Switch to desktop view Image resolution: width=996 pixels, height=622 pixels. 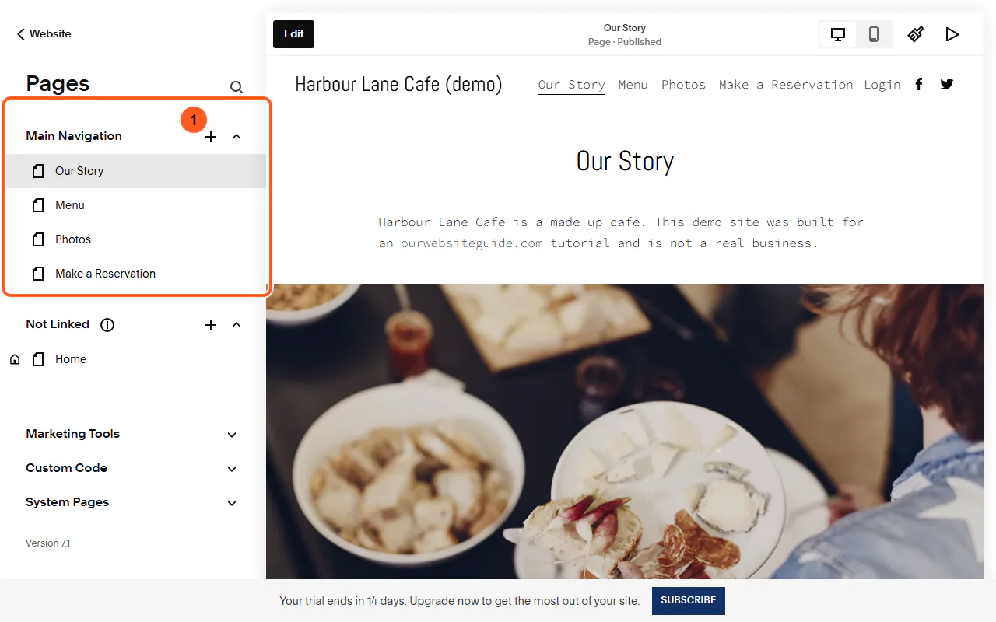click(x=838, y=34)
